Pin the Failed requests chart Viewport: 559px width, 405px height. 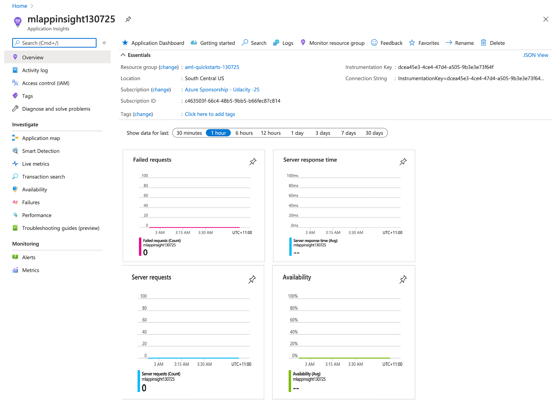(x=253, y=162)
